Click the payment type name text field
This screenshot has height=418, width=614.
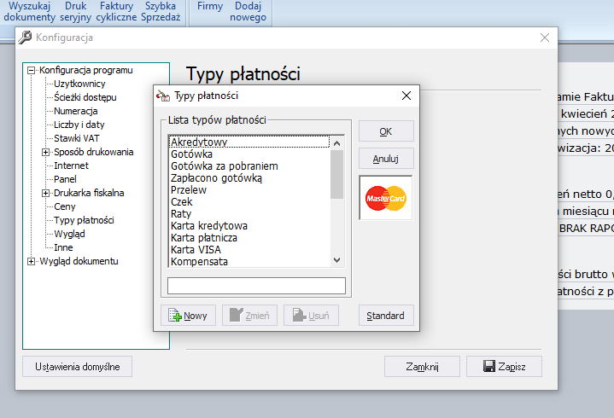(x=256, y=286)
